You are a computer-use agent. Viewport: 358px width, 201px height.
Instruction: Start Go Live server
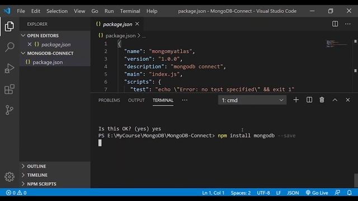(317, 193)
